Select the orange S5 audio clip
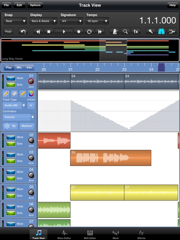 click(x=111, y=158)
